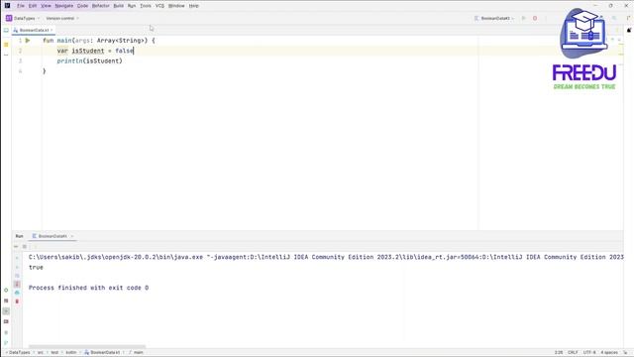The height and width of the screenshot is (357, 634).
Task: Open the CRLF line separator selector
Action: coord(573,353)
